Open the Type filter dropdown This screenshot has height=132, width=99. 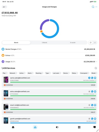tap(48, 73)
